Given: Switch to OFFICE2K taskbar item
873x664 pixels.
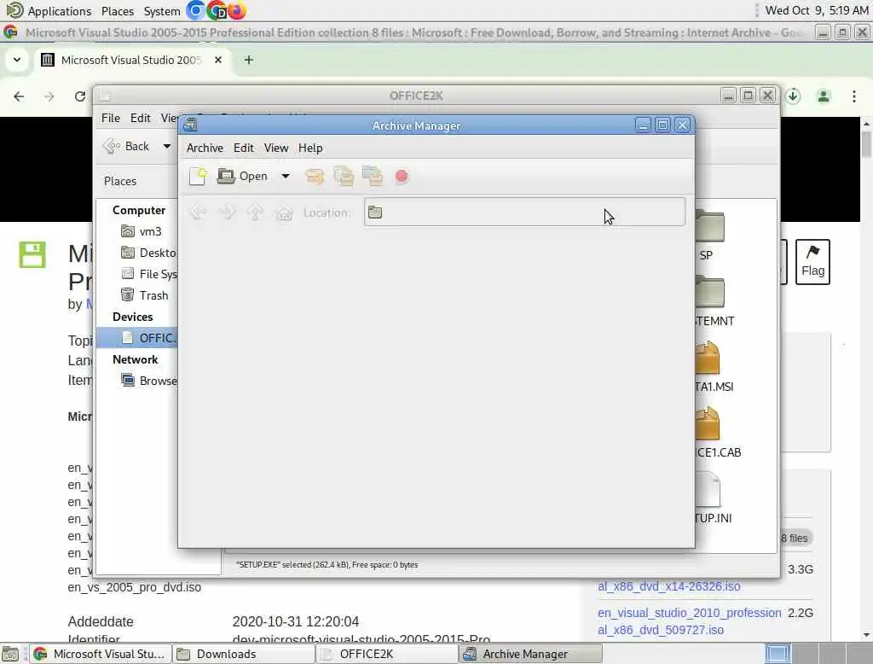Looking at the screenshot, I should coord(386,654).
